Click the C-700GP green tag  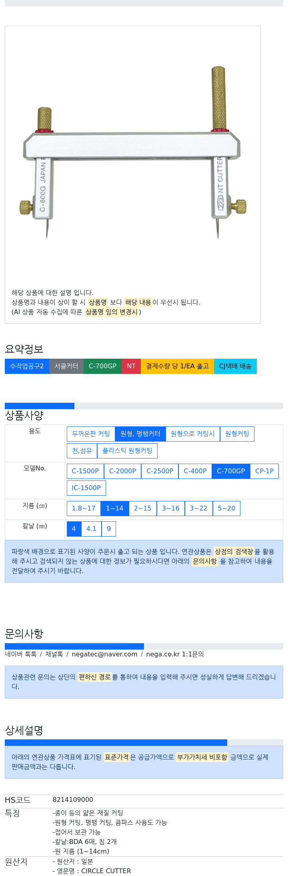102,366
